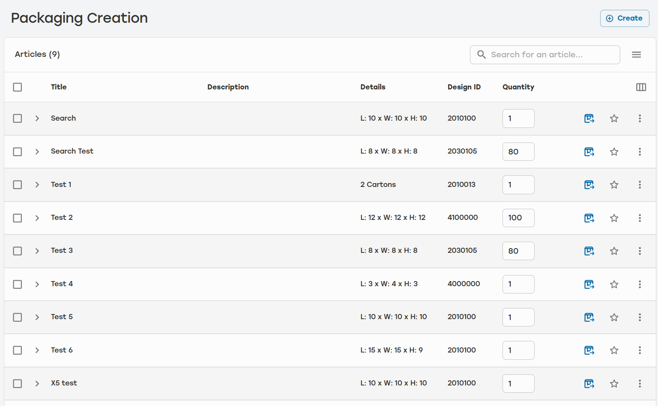Image resolution: width=658 pixels, height=406 pixels.
Task: Mark Test 6 as favorite with star
Action: [x=614, y=350]
